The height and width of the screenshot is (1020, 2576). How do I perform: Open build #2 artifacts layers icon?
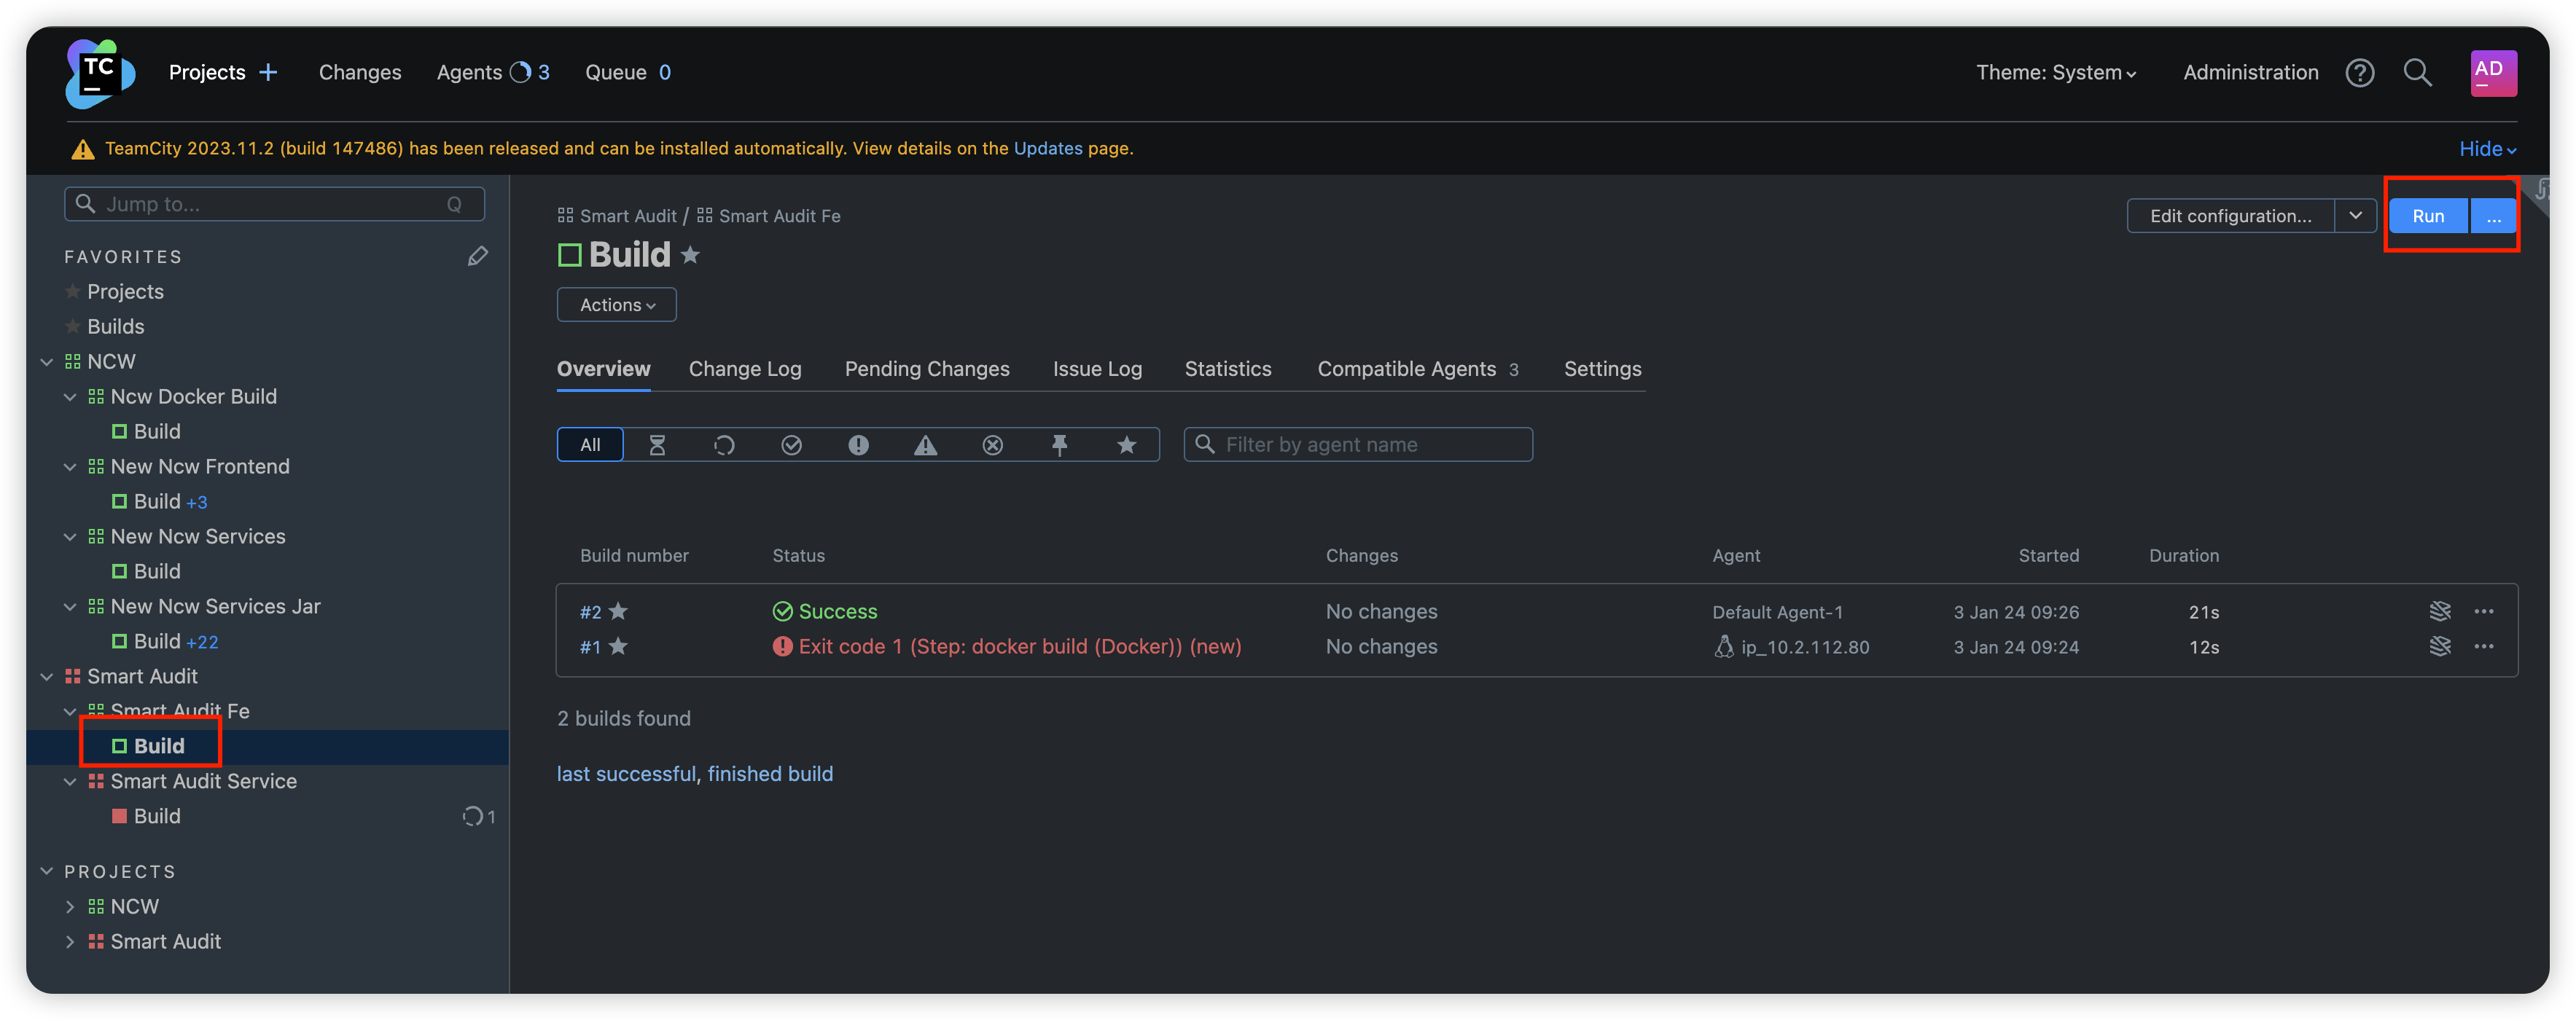tap(2439, 611)
